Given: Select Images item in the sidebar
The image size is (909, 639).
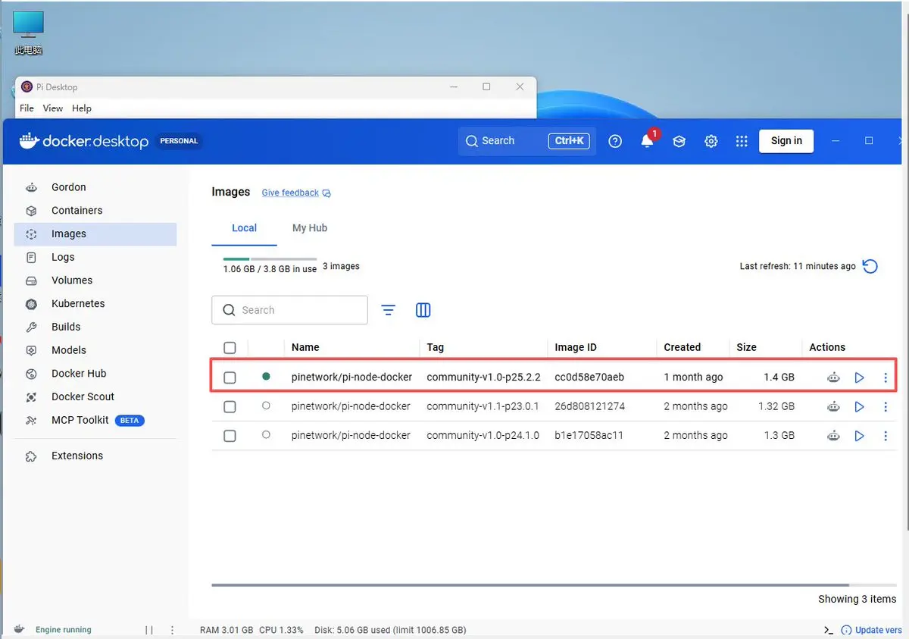Looking at the screenshot, I should [95, 234].
